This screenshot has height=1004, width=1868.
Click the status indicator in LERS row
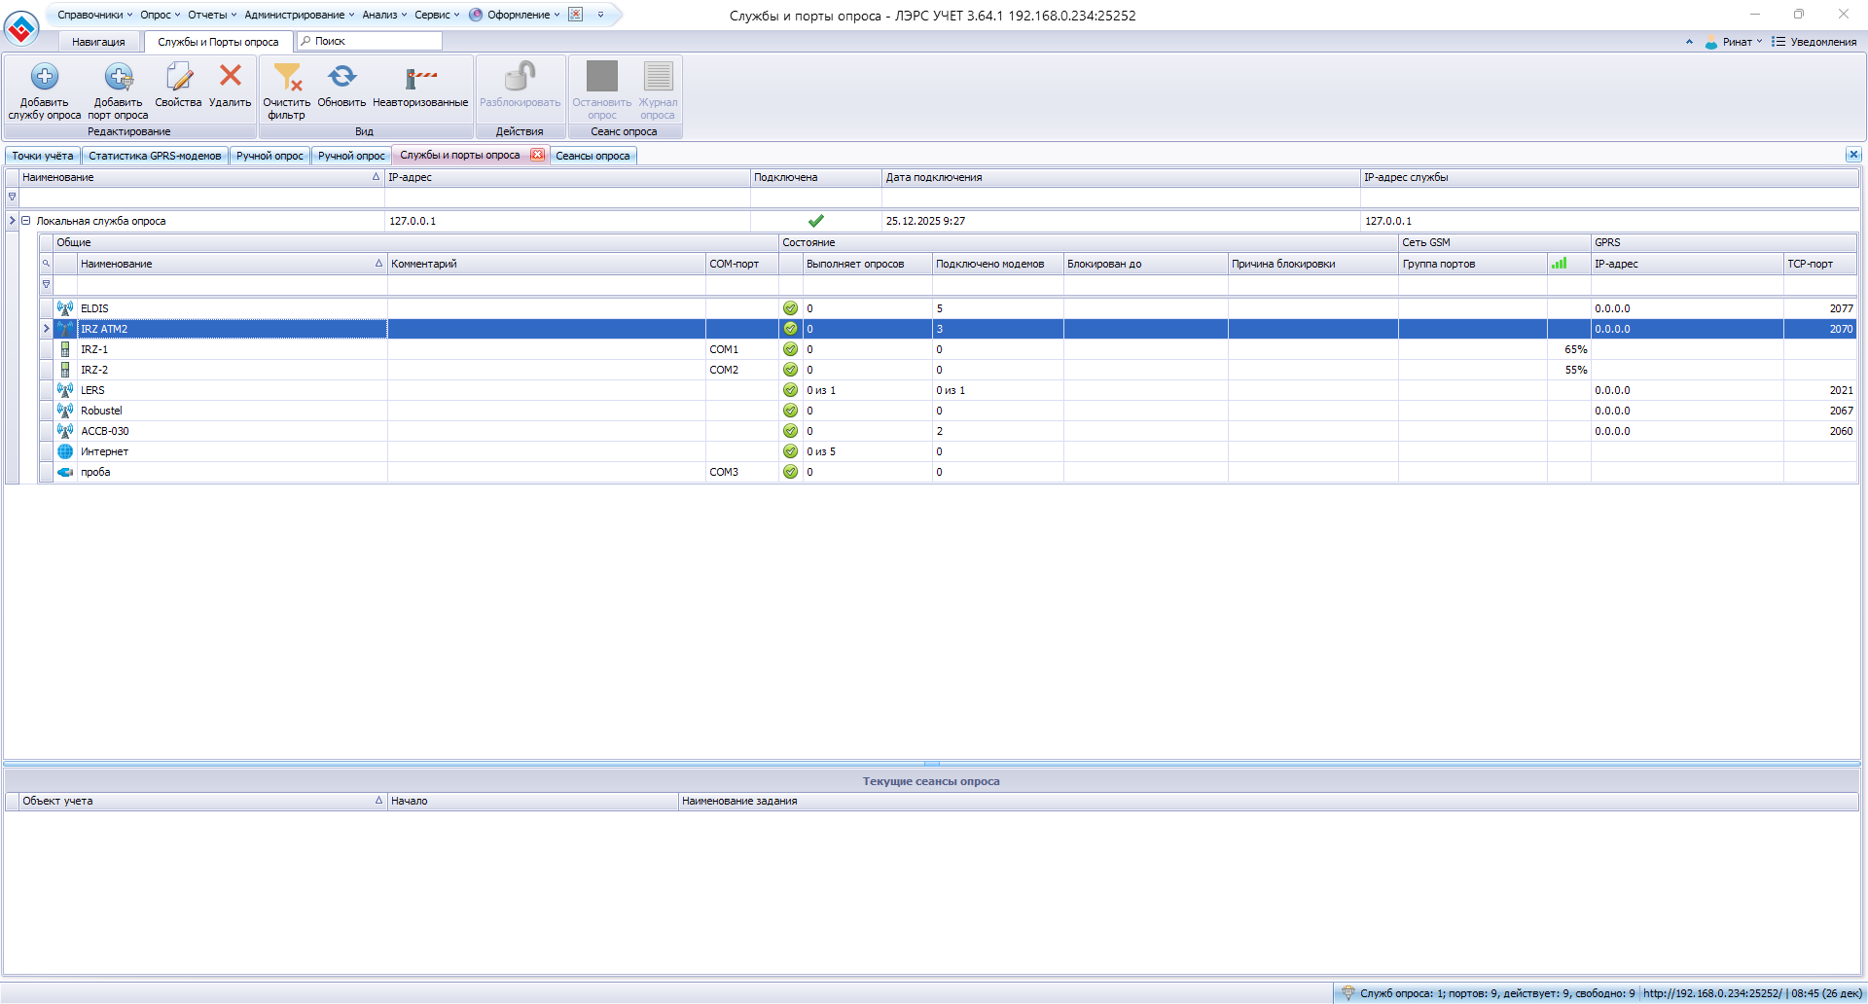coord(790,390)
